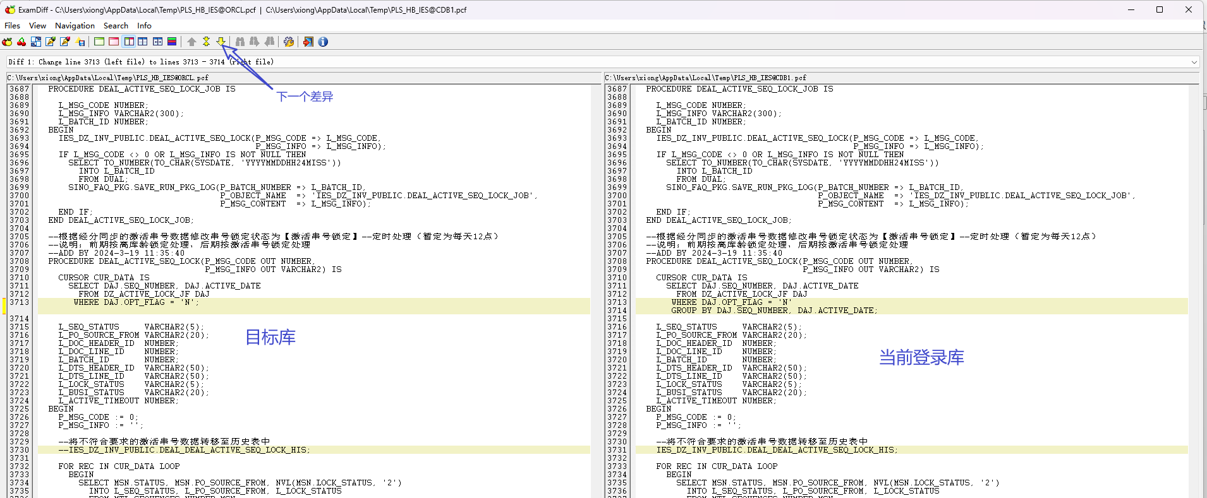Click the blank highlighted row above line 3714 in left pane

click(x=313, y=311)
